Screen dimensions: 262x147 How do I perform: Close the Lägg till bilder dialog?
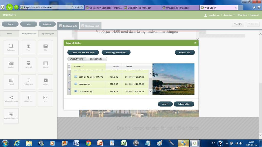195,43
